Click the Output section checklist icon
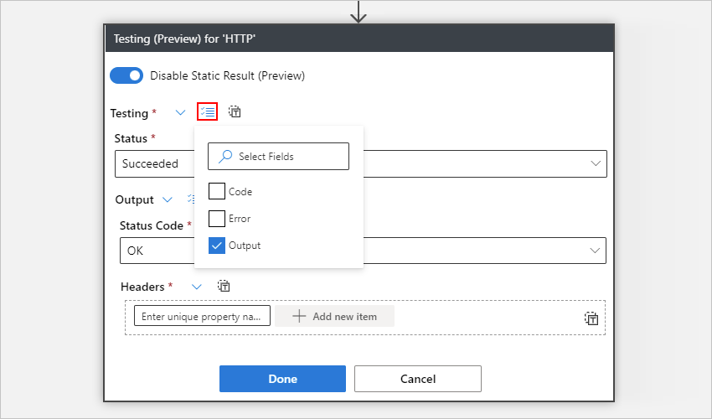Screen dimensions: 712x419 click(x=191, y=199)
